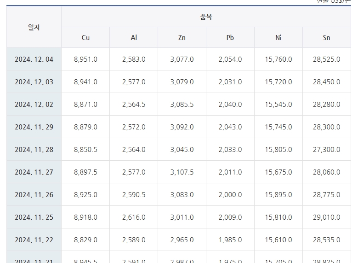Click Al value 2,589.0
Screen dimensions: 358x263
coord(134,240)
